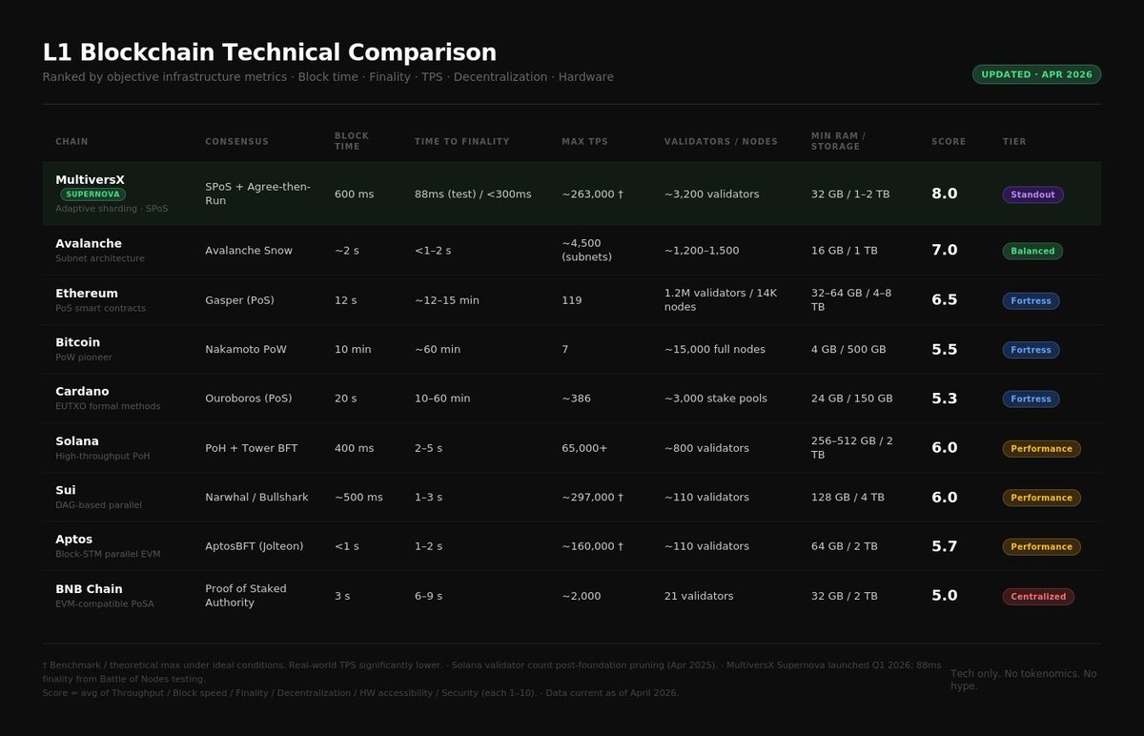
Task: Click the ~297,000 † max TPS value
Action: (592, 498)
